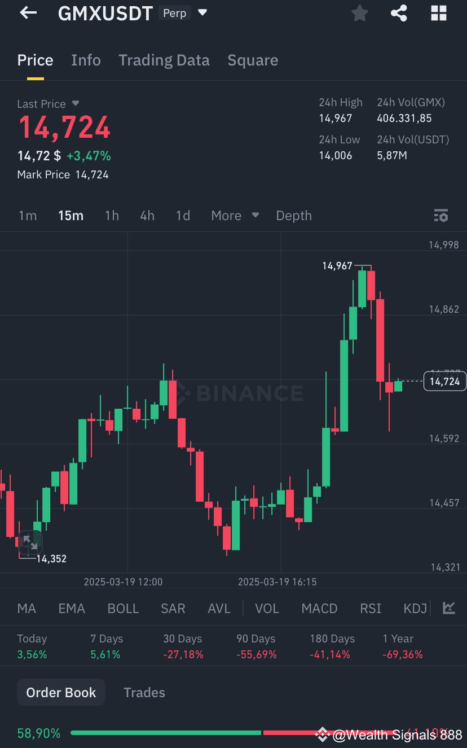Open the apps grid icon top right
This screenshot has height=748, width=467.
click(x=438, y=13)
